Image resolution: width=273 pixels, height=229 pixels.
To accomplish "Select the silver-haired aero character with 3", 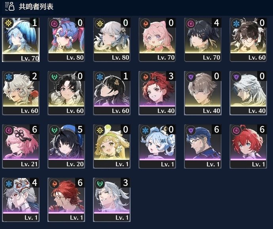I will click(112, 200).
